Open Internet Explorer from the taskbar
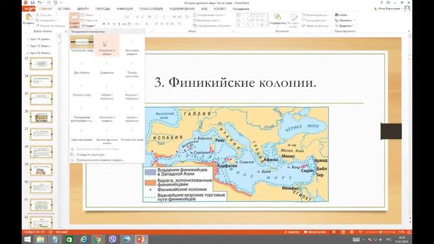The height and width of the screenshot is (244, 434). pos(83,239)
